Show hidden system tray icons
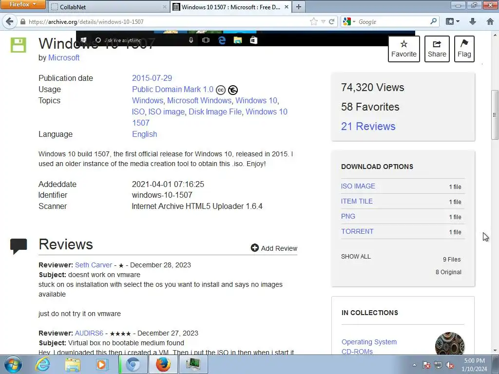 (414, 365)
